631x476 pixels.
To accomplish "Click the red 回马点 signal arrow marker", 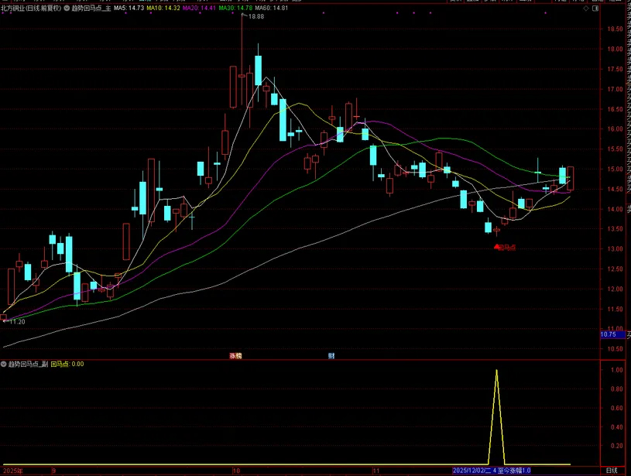I will click(497, 247).
